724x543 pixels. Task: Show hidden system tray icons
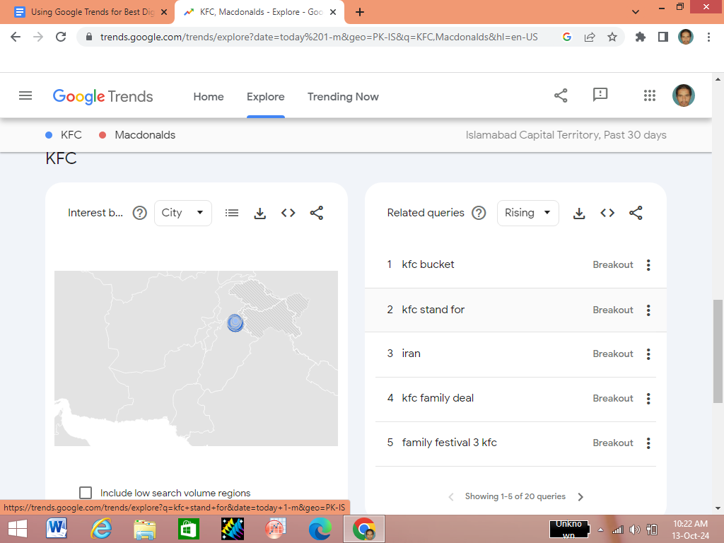click(600, 530)
